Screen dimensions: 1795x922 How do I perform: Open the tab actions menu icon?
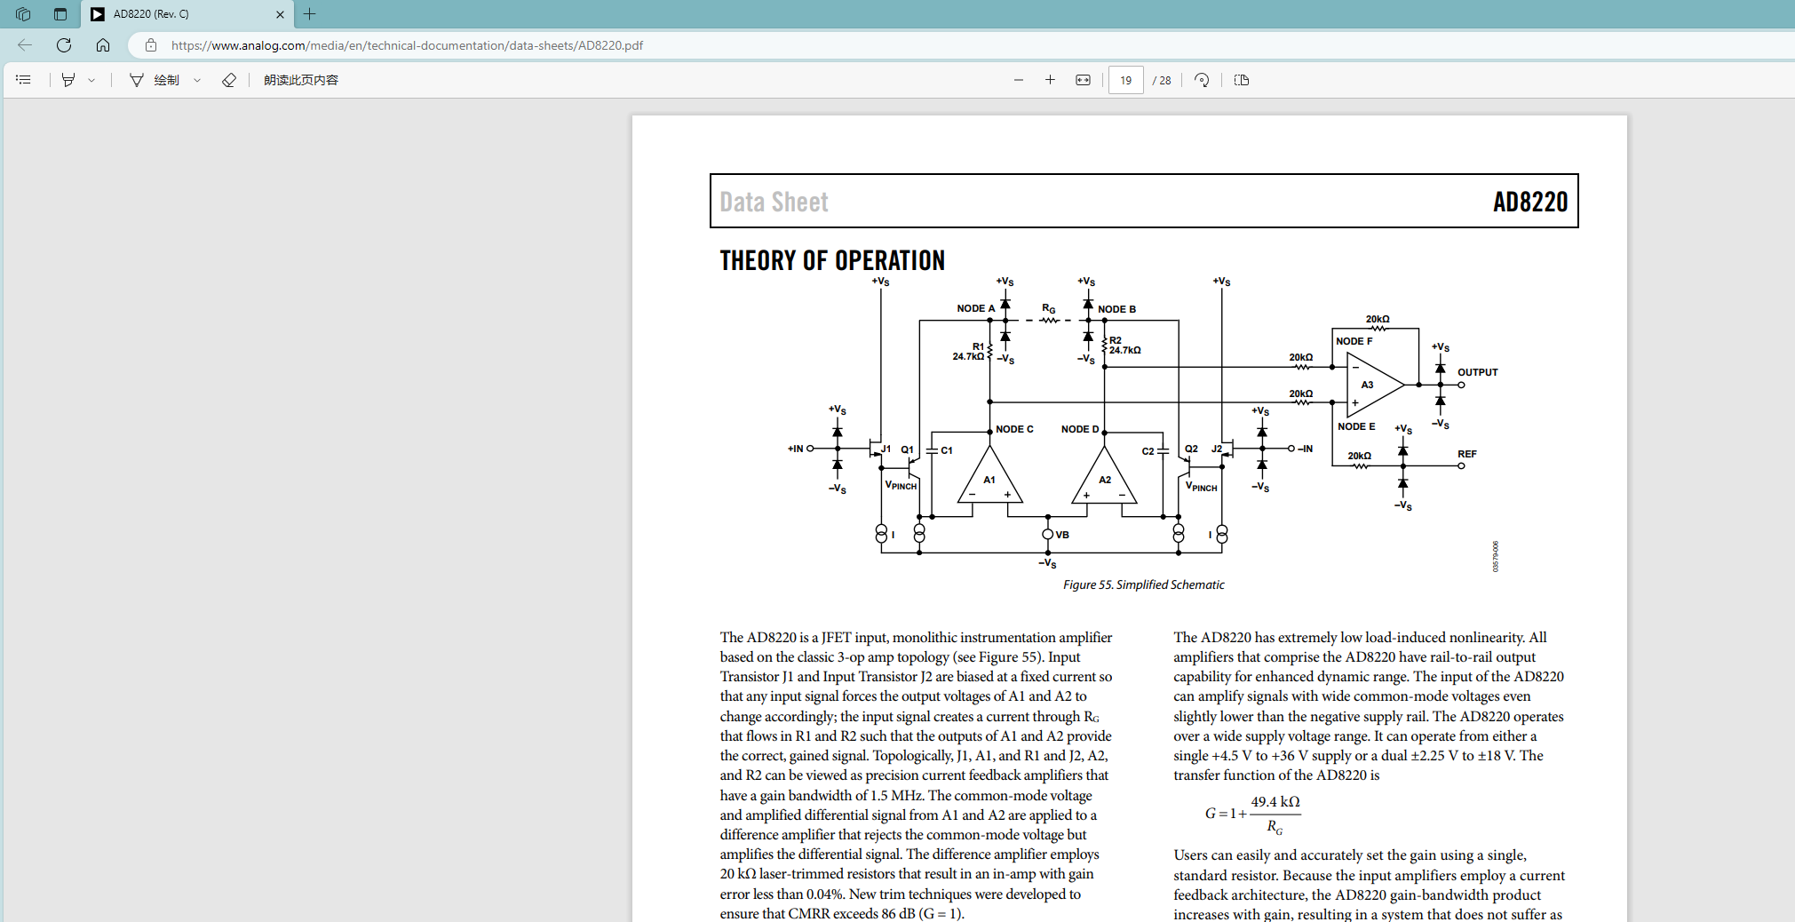pyautogui.click(x=60, y=14)
